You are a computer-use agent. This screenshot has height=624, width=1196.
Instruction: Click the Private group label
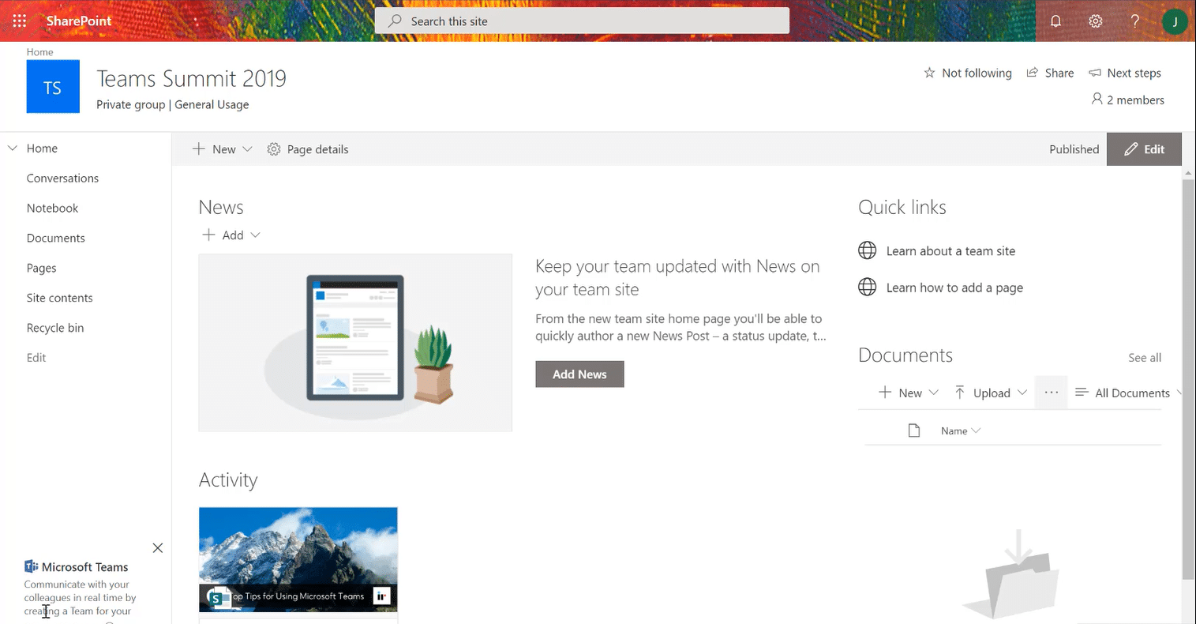pyautogui.click(x=131, y=104)
